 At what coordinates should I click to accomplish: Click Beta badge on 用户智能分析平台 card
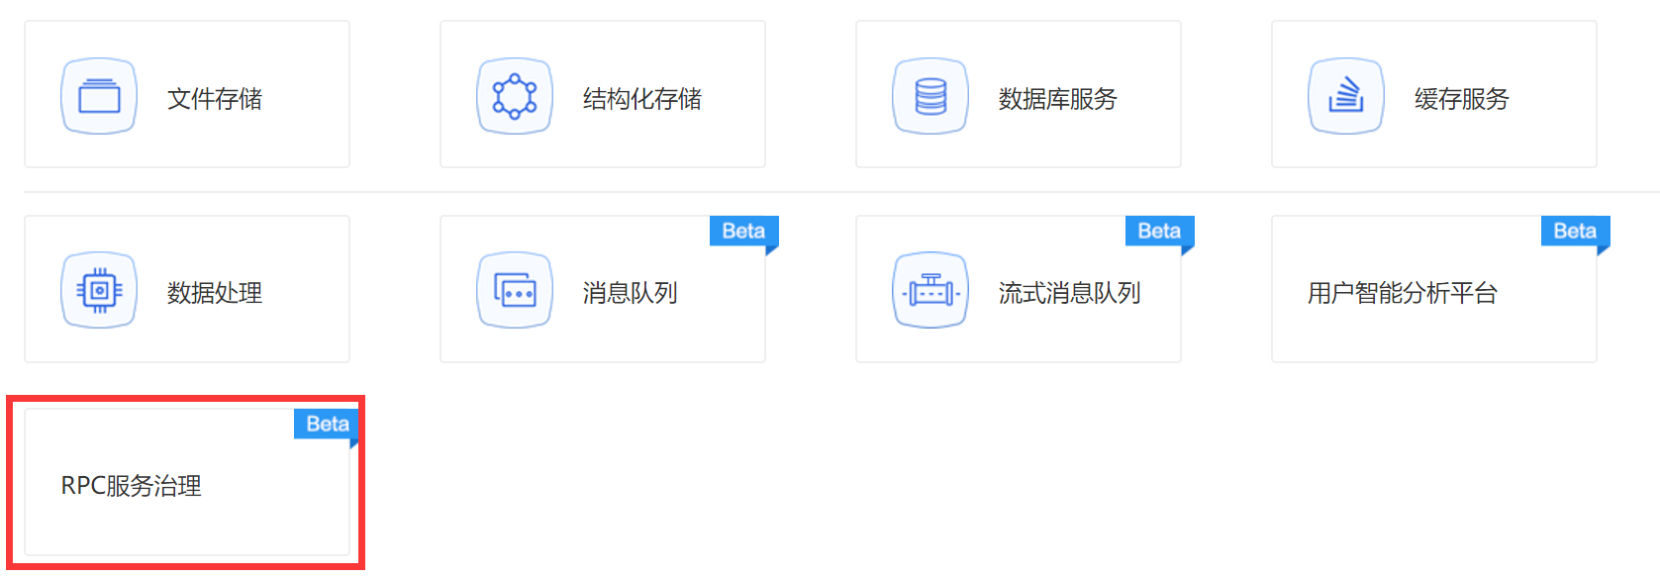tap(1575, 231)
